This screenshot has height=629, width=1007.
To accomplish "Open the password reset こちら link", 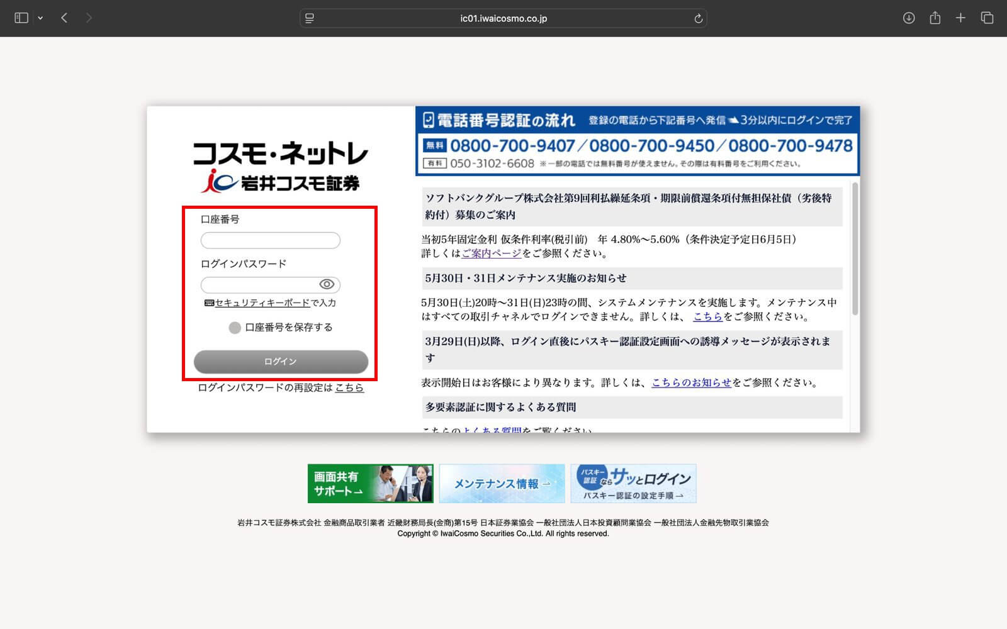I will (x=349, y=388).
